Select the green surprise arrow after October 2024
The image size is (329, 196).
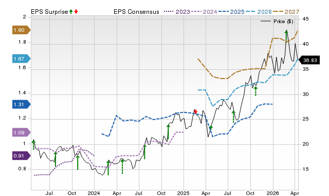tap(168, 132)
